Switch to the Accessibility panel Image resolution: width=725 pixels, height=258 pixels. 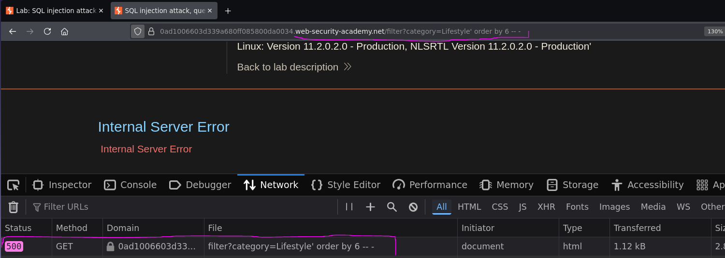[648, 185]
